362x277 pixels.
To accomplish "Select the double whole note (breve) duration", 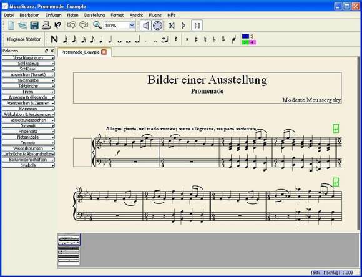I will point(129,42).
